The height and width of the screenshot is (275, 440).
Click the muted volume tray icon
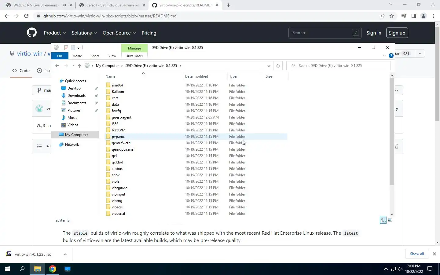(x=401, y=269)
